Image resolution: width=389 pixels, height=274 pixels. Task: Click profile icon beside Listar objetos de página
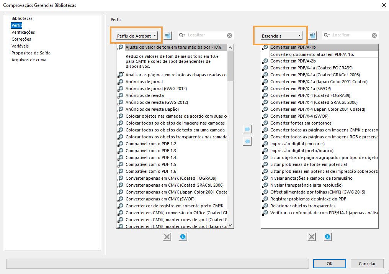(x=265, y=158)
